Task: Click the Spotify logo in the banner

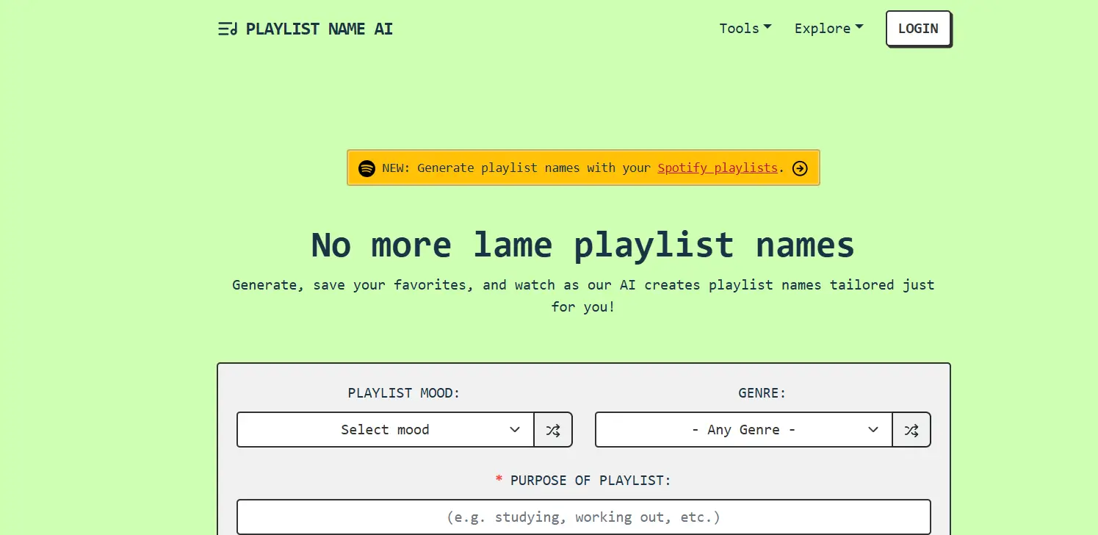Action: point(366,168)
